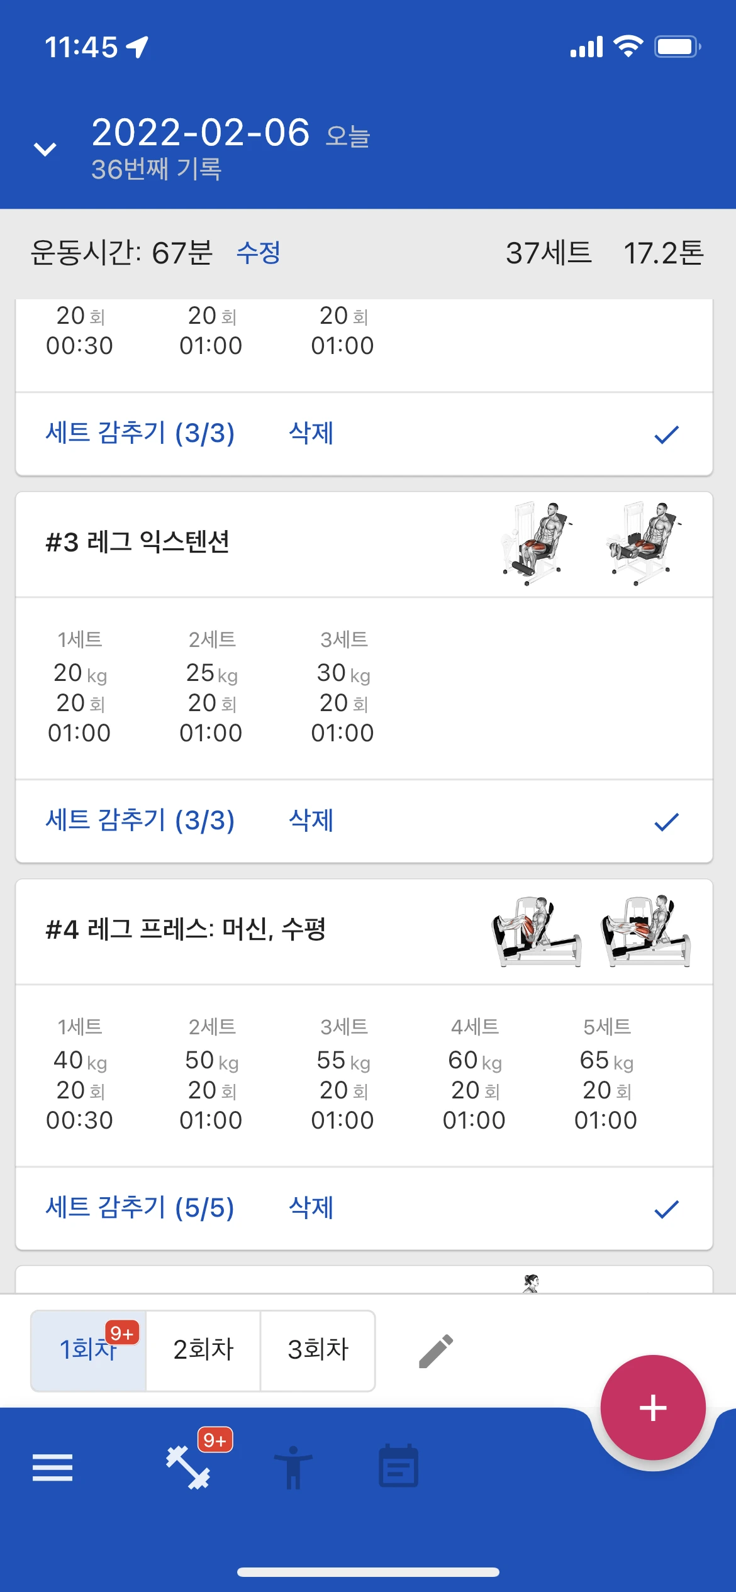This screenshot has width=736, height=1592.
Task: Open the body figure icon tab
Action: pyautogui.click(x=293, y=1468)
